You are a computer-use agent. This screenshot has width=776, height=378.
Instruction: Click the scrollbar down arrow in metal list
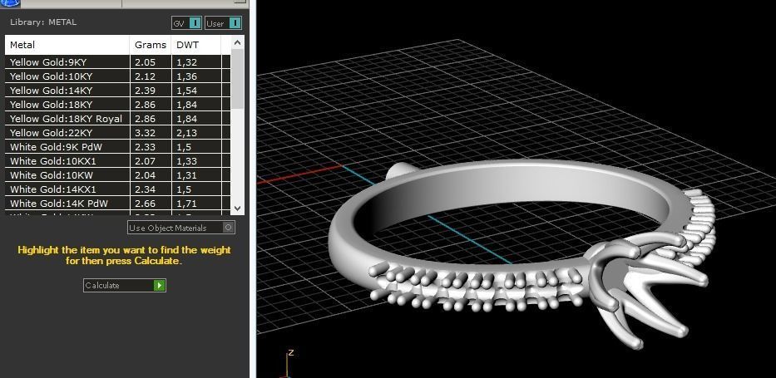coord(238,209)
